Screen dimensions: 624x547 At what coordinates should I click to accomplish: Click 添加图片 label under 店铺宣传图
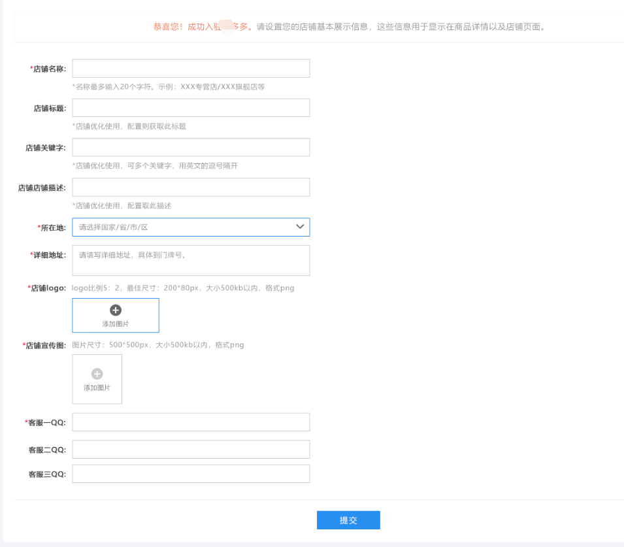click(97, 388)
